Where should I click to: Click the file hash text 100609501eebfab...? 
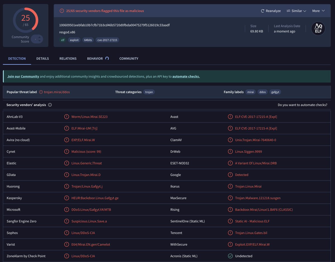114,25
